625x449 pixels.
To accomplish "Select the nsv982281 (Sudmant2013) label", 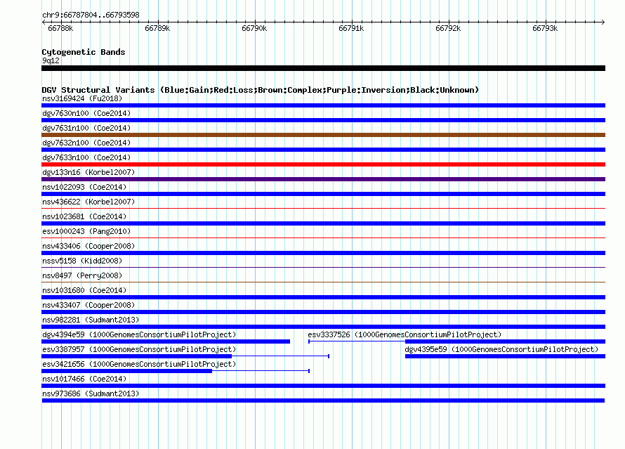I will click(x=91, y=320).
